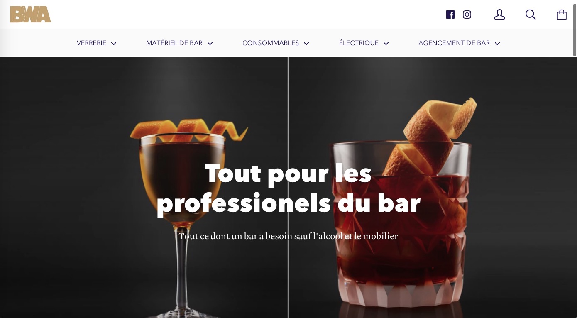This screenshot has width=577, height=318.
Task: Click the hero headline 'Tout pour les professionels du bar'
Action: click(288, 188)
